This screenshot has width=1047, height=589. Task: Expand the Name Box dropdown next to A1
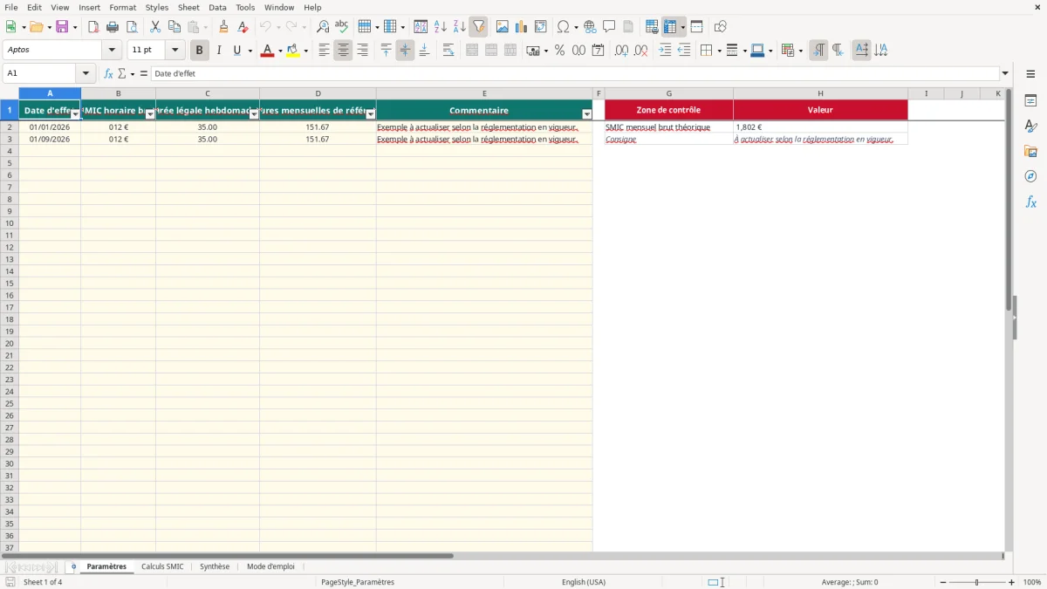pyautogui.click(x=86, y=74)
